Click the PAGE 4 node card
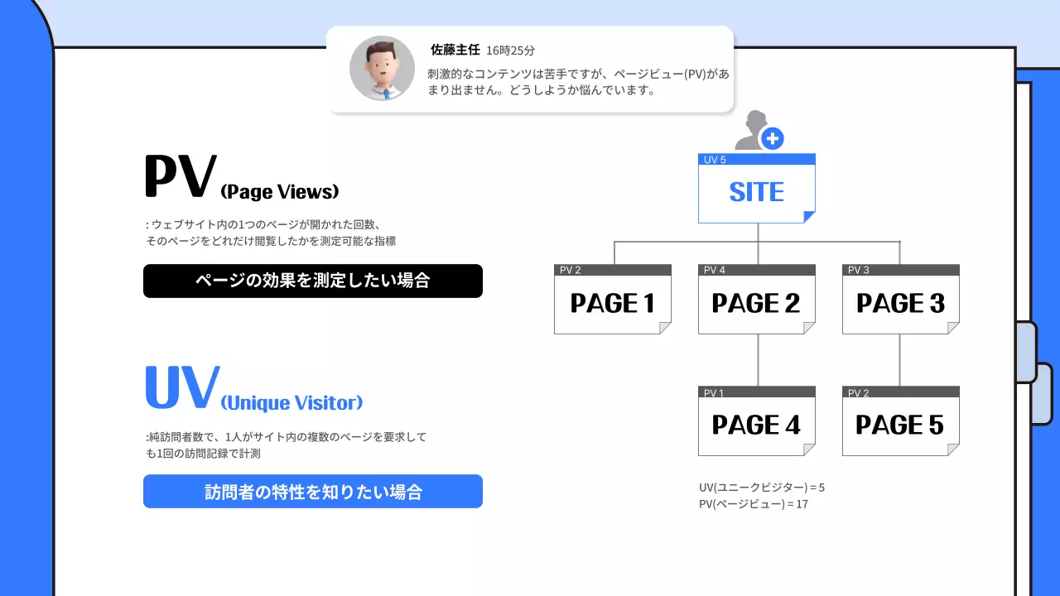This screenshot has width=1060, height=596. pos(755,425)
